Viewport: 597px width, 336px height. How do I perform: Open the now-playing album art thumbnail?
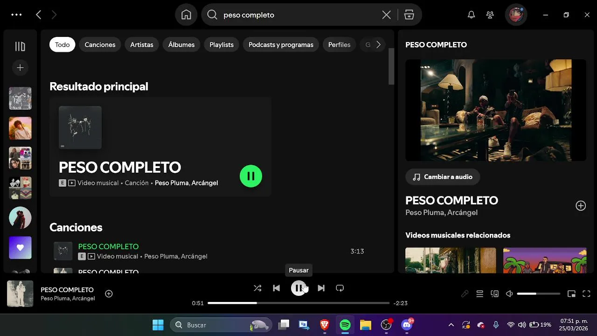20,294
